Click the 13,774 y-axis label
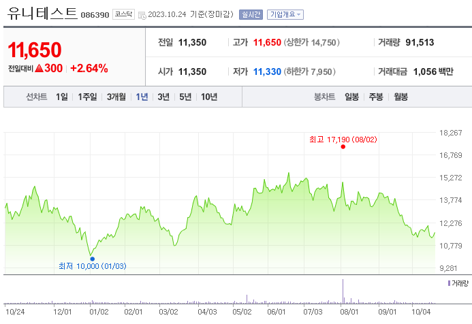472x324 pixels. 451,200
